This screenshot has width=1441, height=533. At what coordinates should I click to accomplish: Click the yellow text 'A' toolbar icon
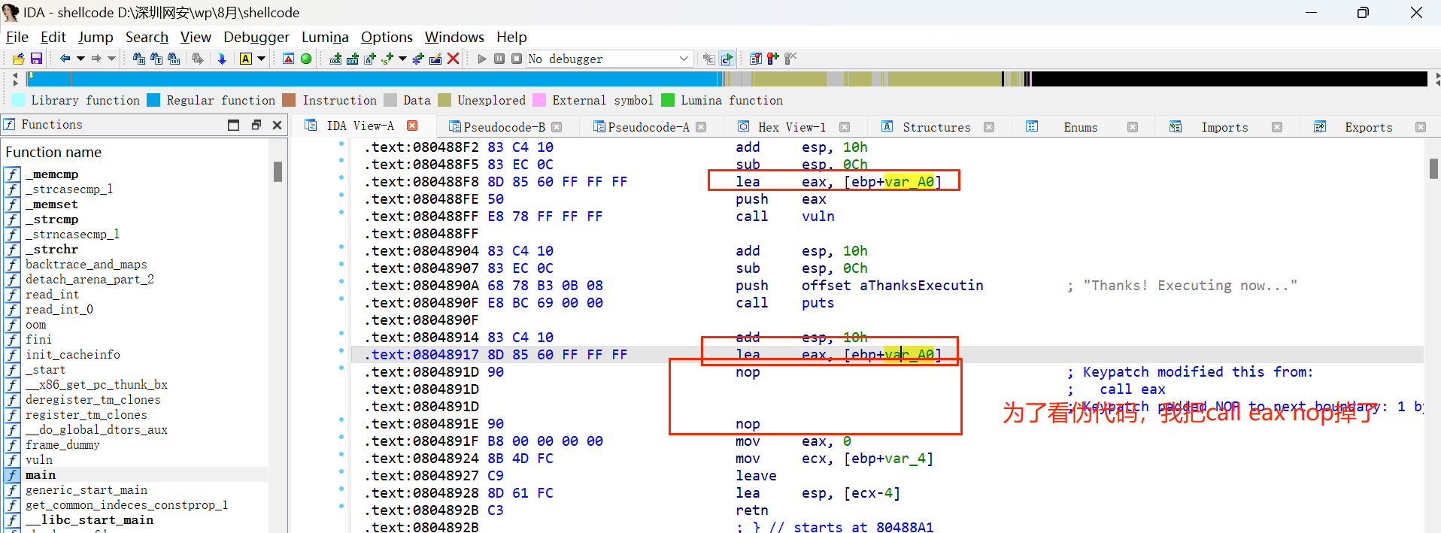[x=245, y=59]
